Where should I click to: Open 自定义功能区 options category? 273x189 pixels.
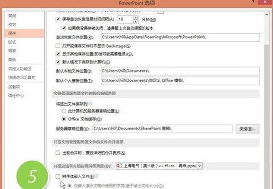pos(20,69)
